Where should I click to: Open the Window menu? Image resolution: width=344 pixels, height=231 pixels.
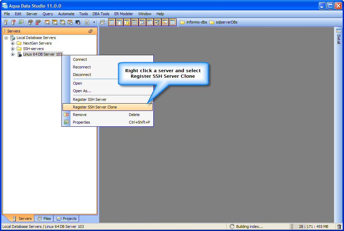pos(145,14)
